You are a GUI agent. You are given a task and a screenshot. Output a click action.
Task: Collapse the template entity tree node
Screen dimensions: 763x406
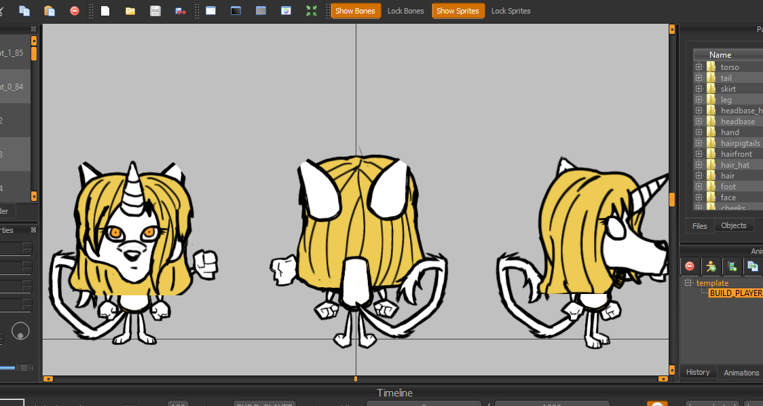688,283
